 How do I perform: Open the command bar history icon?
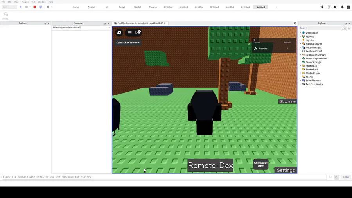(x=337, y=177)
